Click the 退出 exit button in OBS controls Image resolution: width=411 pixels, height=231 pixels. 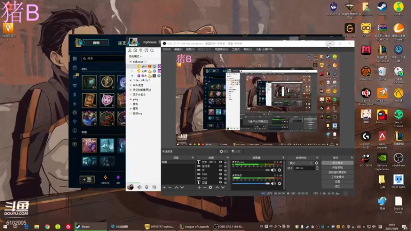pos(338,186)
